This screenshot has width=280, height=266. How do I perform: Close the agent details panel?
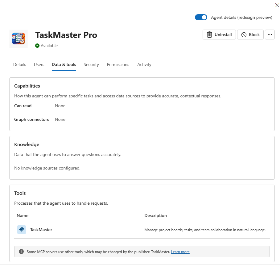[x=277, y=5]
